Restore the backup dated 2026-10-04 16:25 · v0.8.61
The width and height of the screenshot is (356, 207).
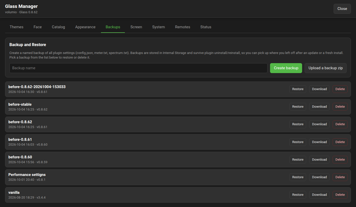pyautogui.click(x=298, y=124)
